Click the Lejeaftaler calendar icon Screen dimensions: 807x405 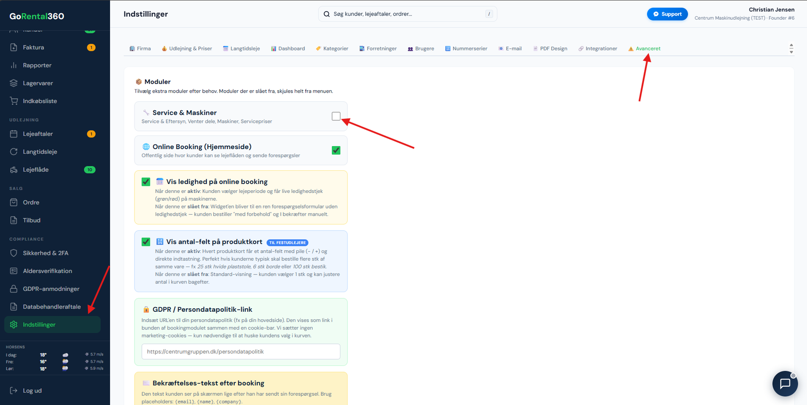14,134
